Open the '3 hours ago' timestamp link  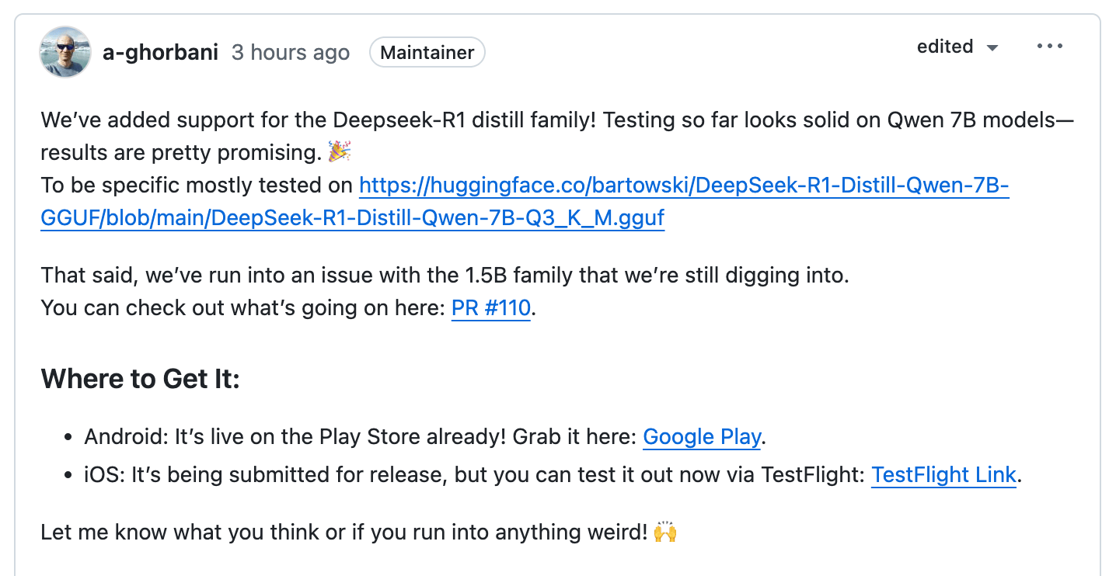pos(291,53)
